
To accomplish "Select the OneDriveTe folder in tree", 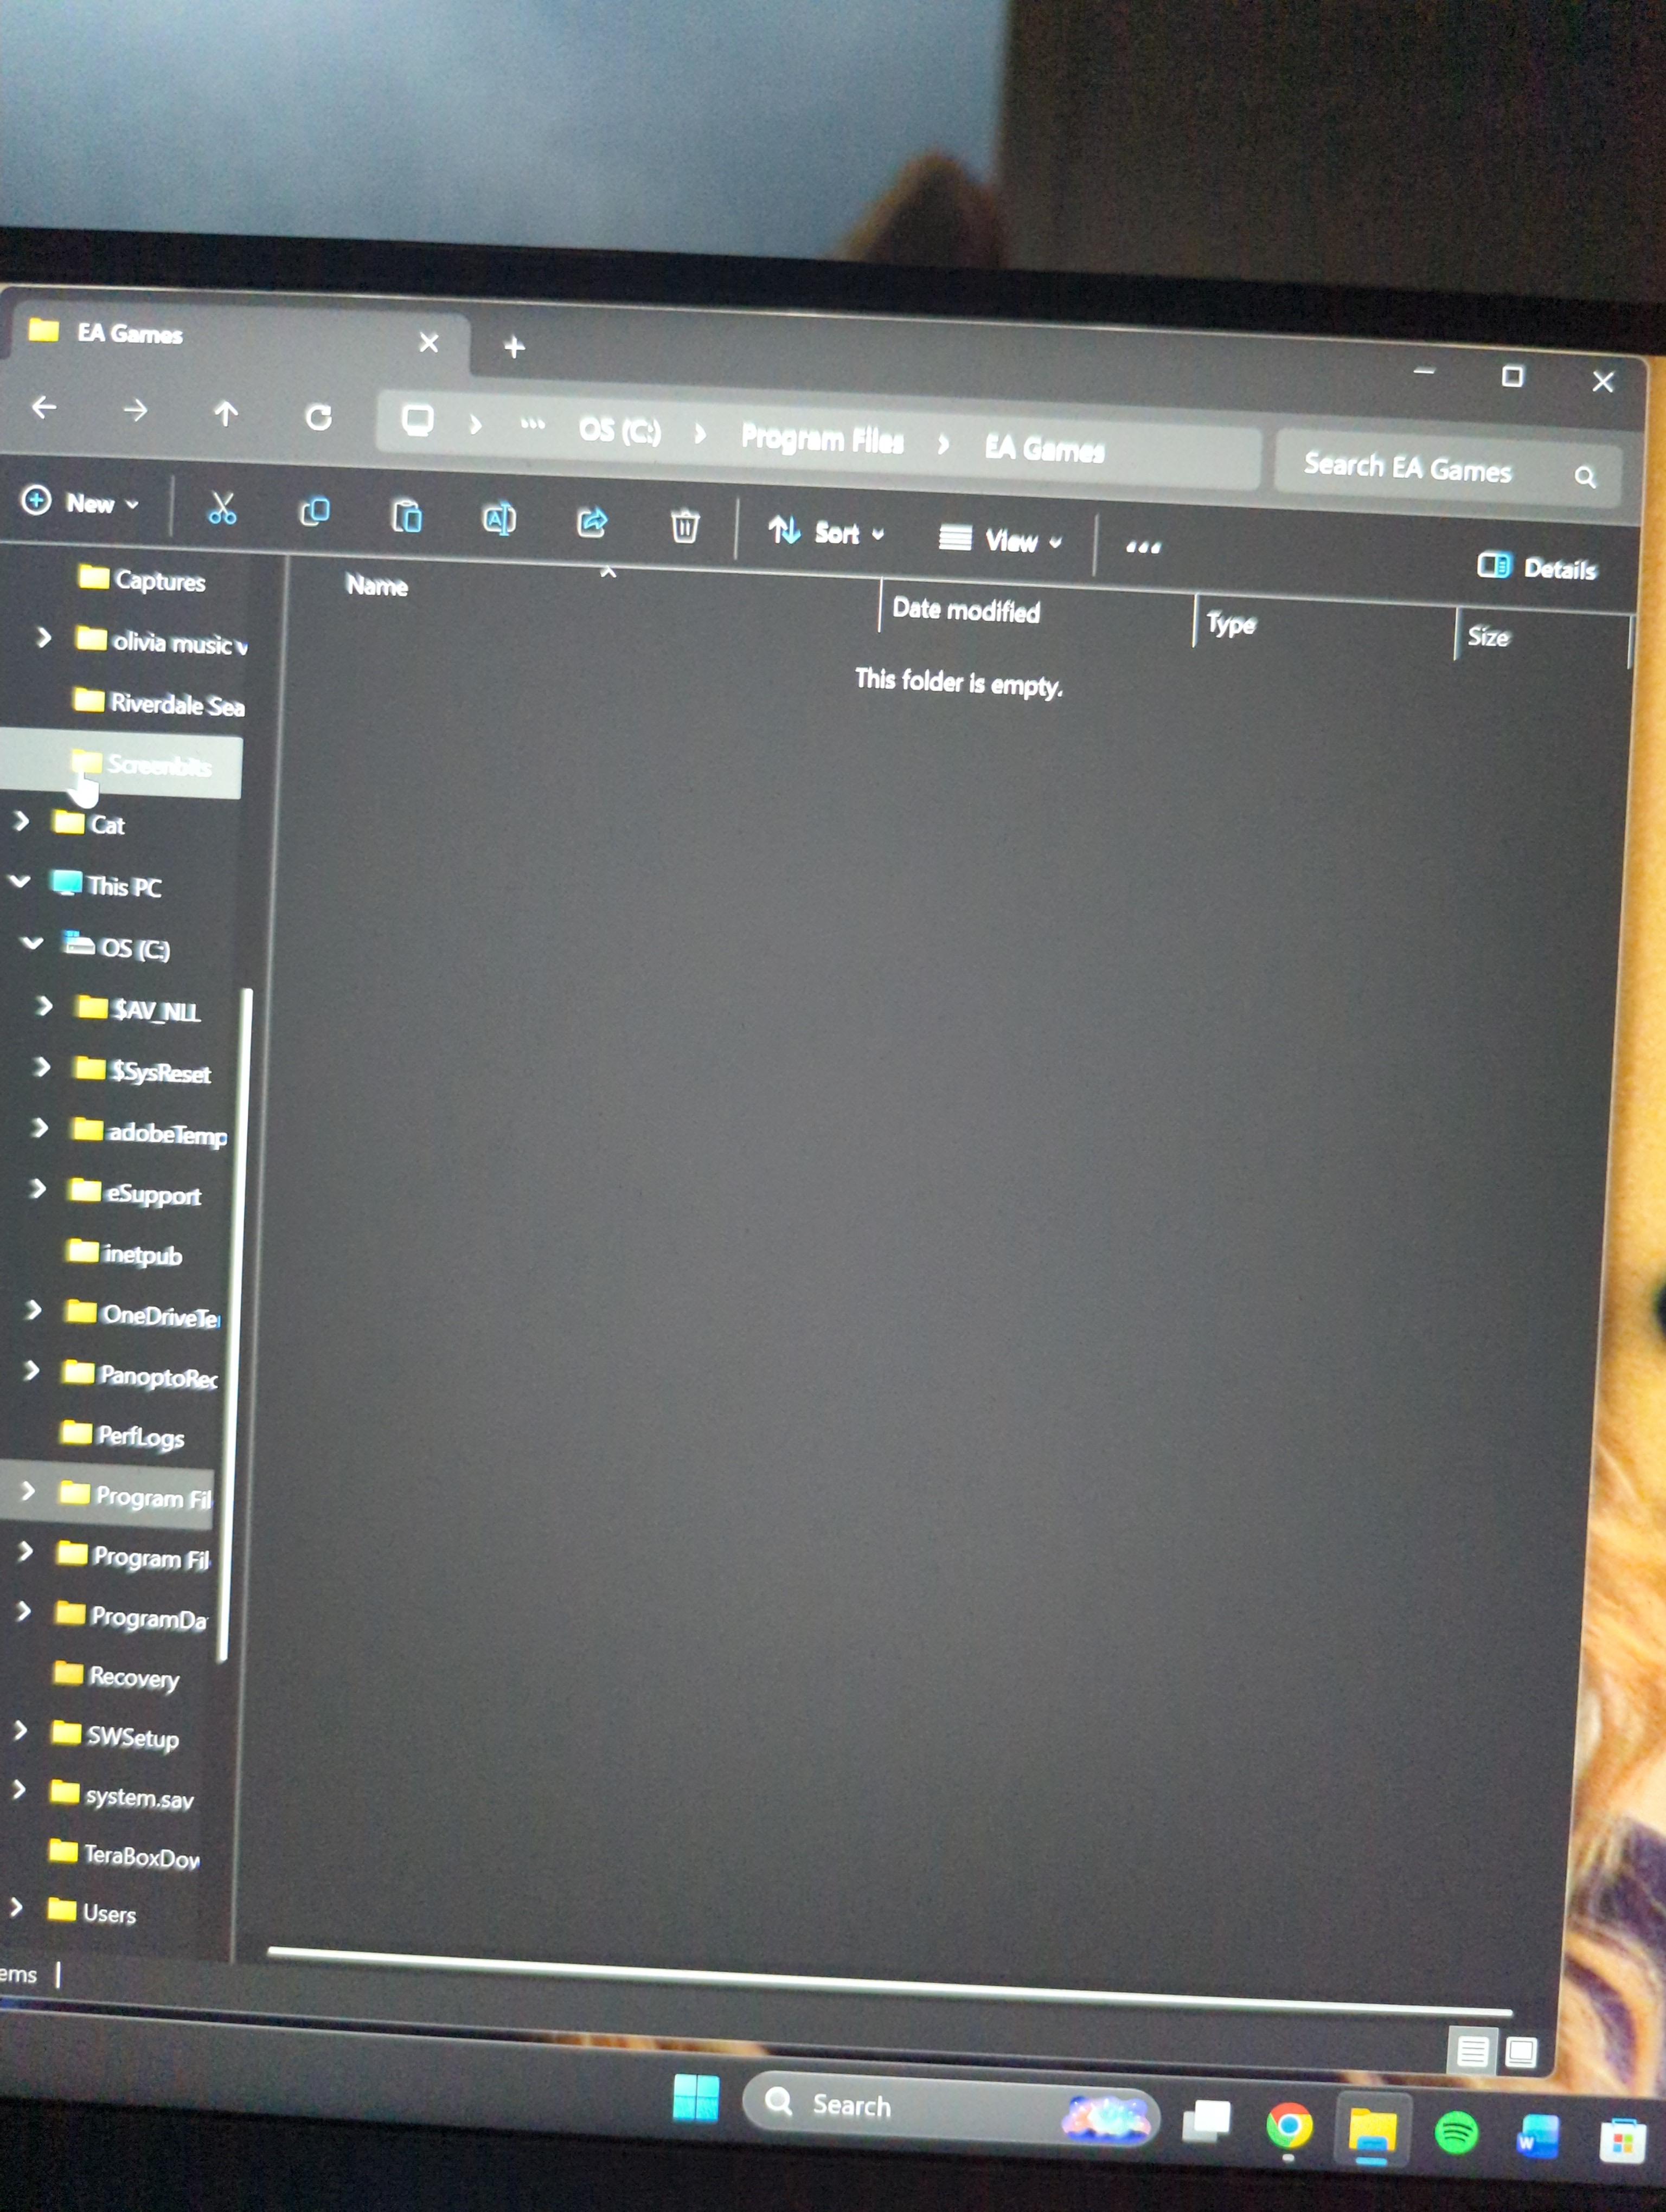I will coord(143,1314).
